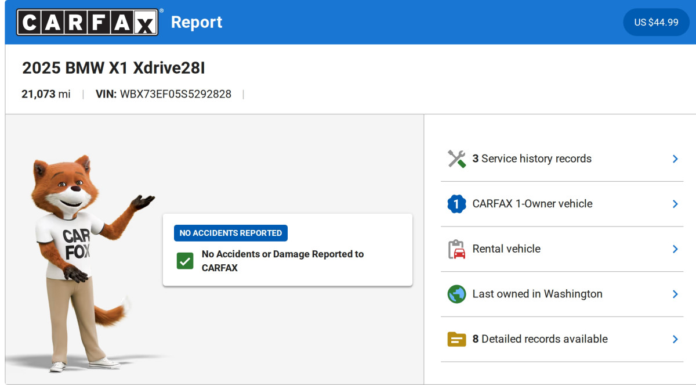The image size is (696, 385).
Task: Click the green checkmark for no accidents
Action: click(x=184, y=261)
